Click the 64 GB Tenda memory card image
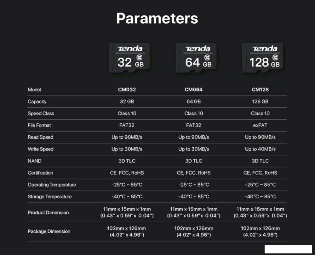 pos(196,58)
